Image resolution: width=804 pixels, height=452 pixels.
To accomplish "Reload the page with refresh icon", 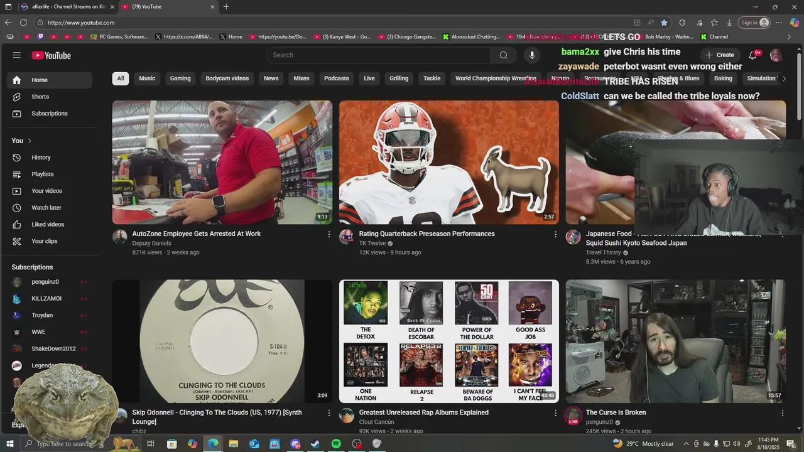I will pyautogui.click(x=23, y=23).
